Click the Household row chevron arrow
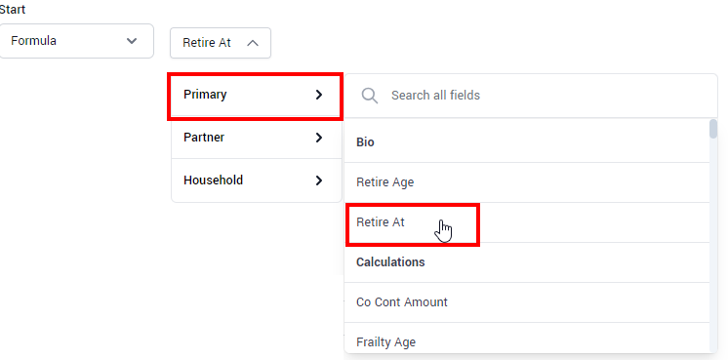 318,180
